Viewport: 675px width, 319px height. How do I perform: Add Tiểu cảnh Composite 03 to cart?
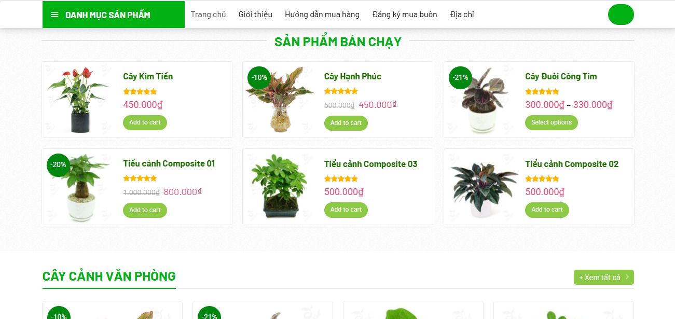pyautogui.click(x=346, y=210)
